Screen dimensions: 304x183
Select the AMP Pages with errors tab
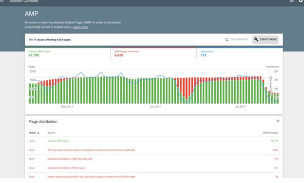[x=154, y=53]
